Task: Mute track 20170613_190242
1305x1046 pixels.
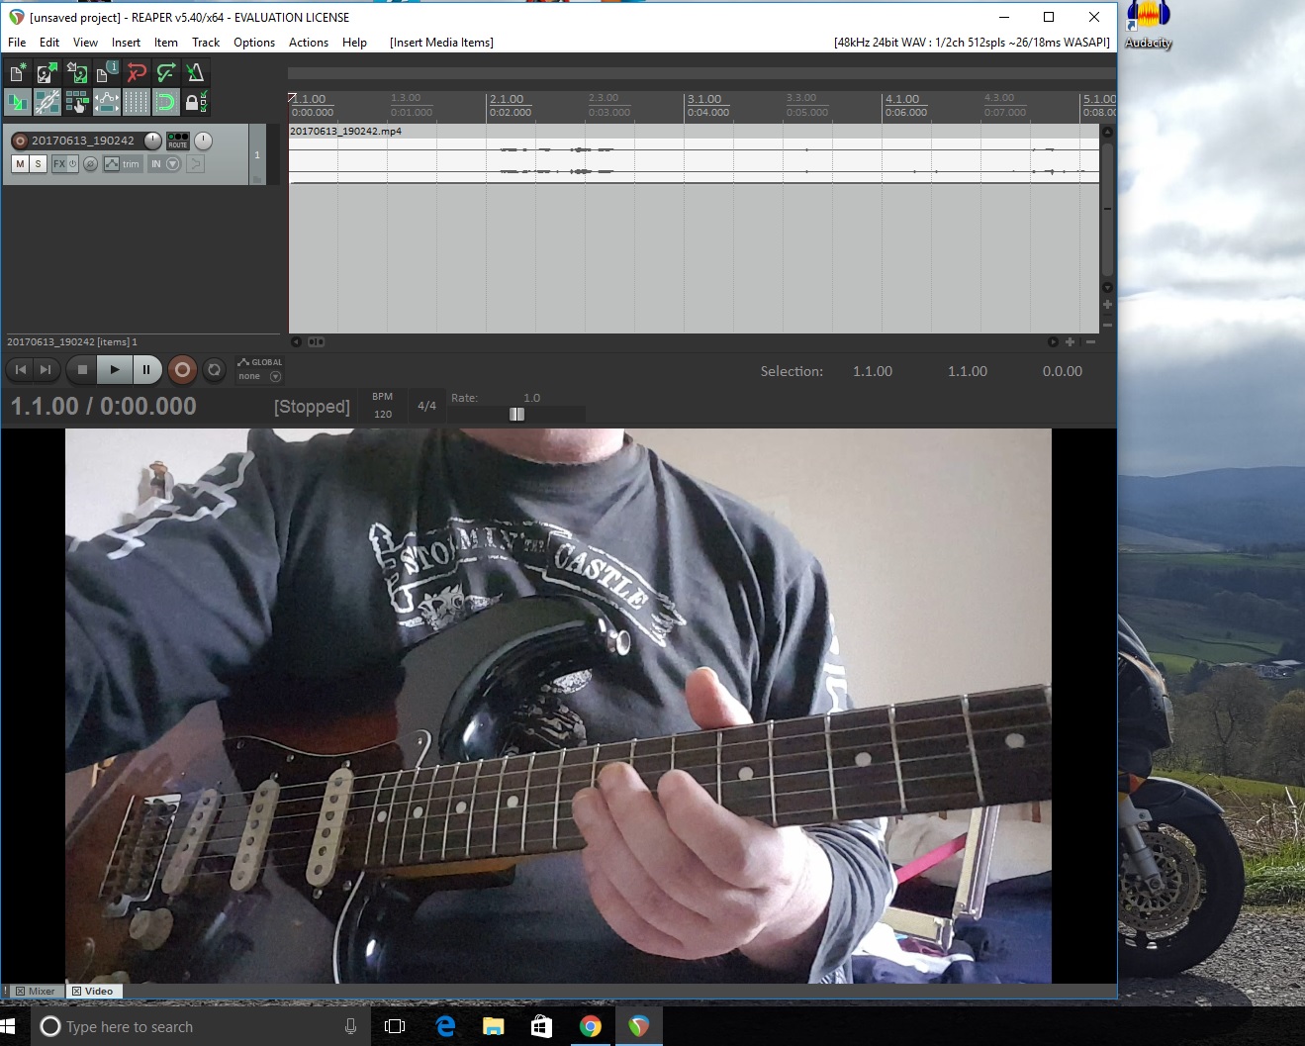Action: pyautogui.click(x=20, y=164)
